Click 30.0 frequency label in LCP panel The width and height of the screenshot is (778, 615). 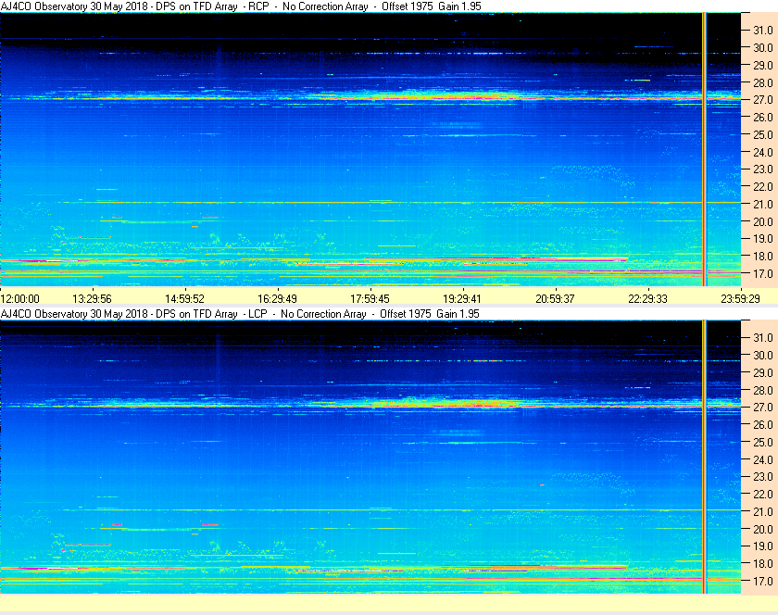(763, 355)
